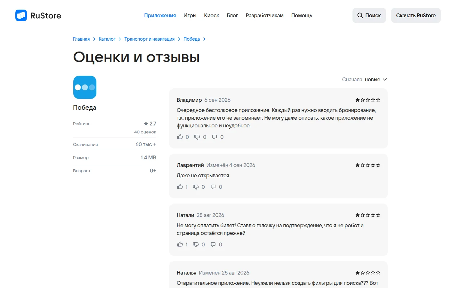
Task: Click the Победа app icon
Action: (x=85, y=87)
